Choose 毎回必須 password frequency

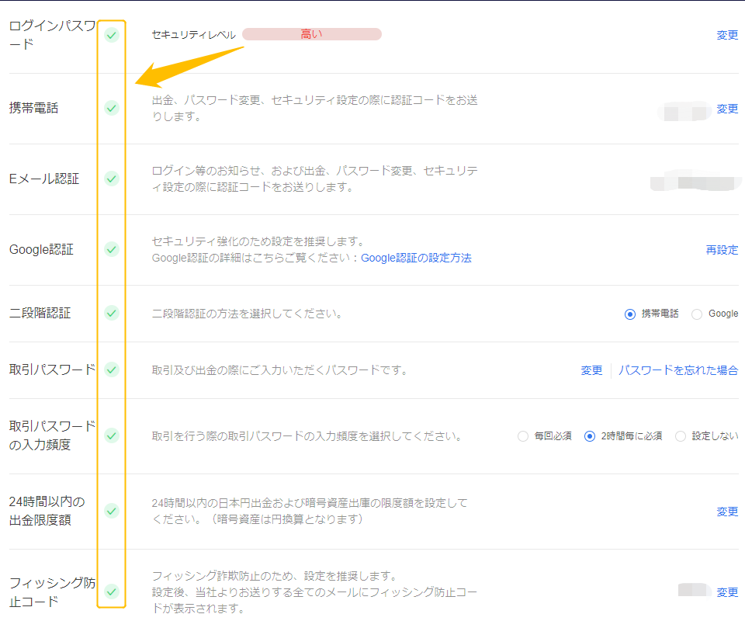pyautogui.click(x=523, y=436)
